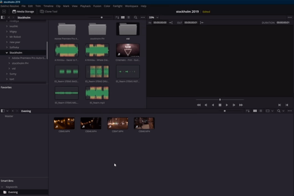Expand the stockholm PH subfolder
This screenshot has width=294, height=196.
(x=9, y=63)
